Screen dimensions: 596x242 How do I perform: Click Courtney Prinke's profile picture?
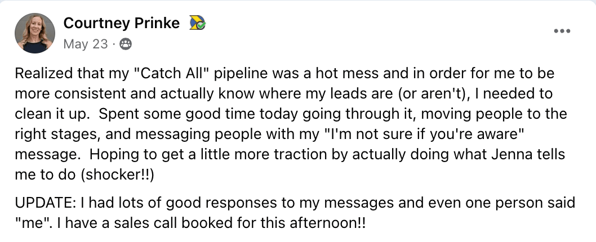(35, 33)
